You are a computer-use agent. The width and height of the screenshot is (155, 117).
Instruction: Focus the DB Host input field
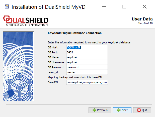[x=87, y=47]
